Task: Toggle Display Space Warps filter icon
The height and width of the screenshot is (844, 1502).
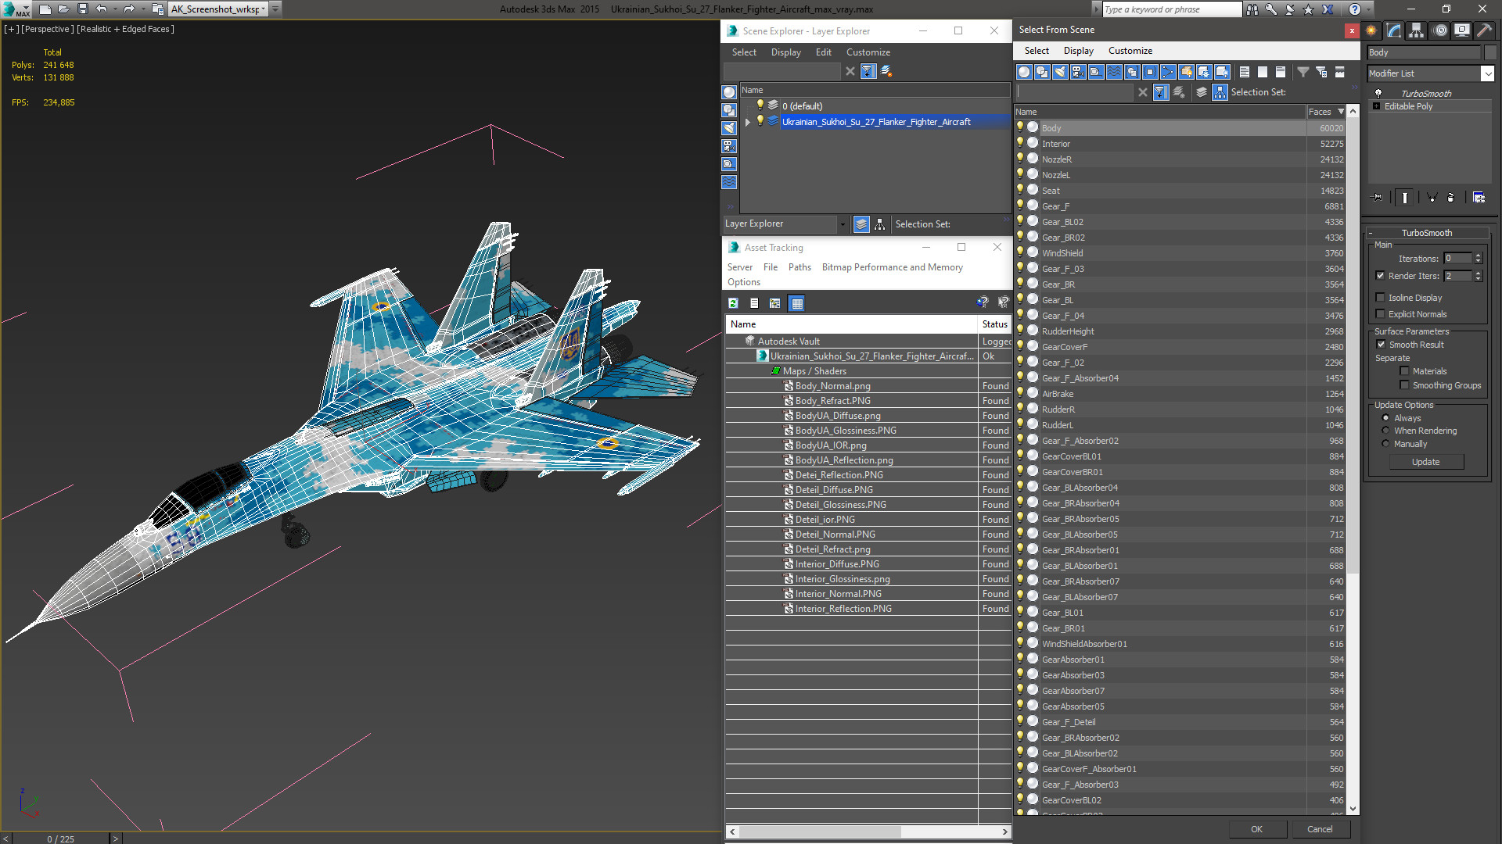Action: 1114,72
